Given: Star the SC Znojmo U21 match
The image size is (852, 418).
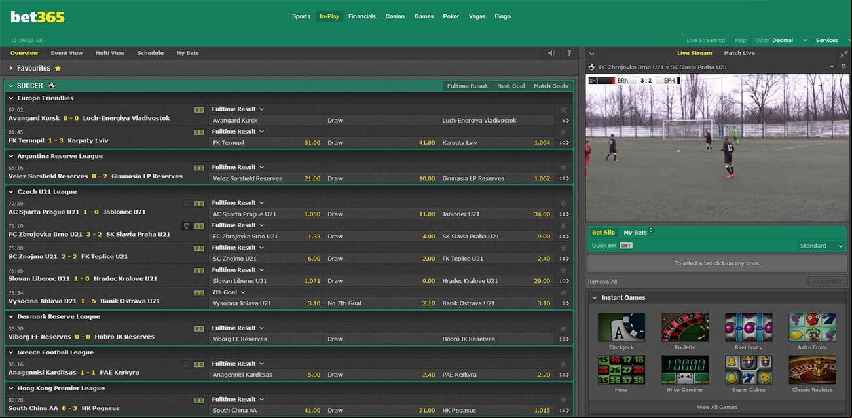Looking at the screenshot, I should tap(563, 248).
